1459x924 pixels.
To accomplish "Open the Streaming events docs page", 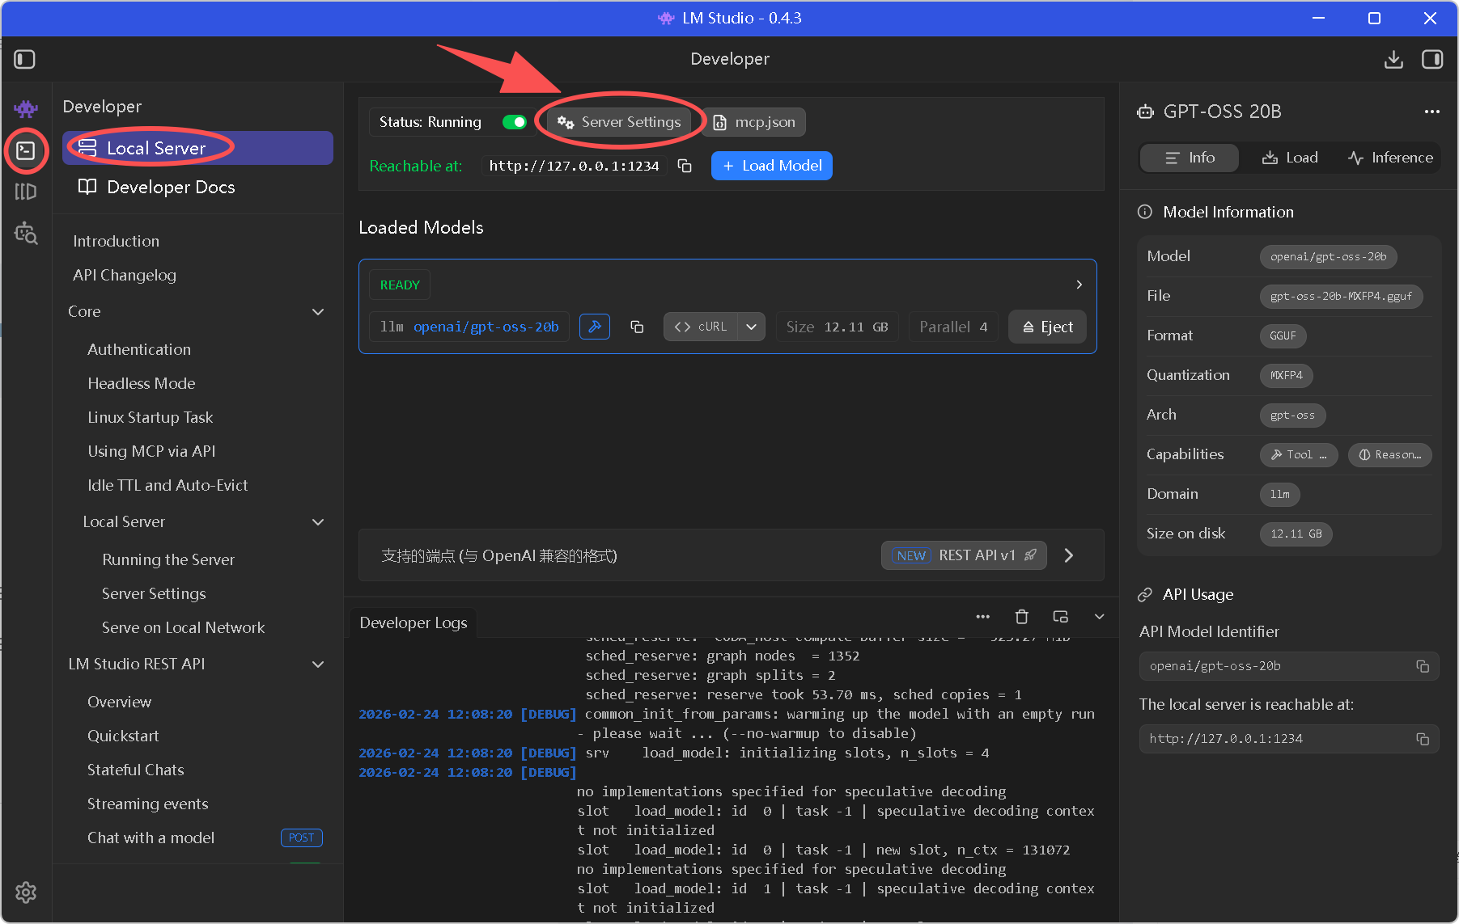I will [147, 804].
